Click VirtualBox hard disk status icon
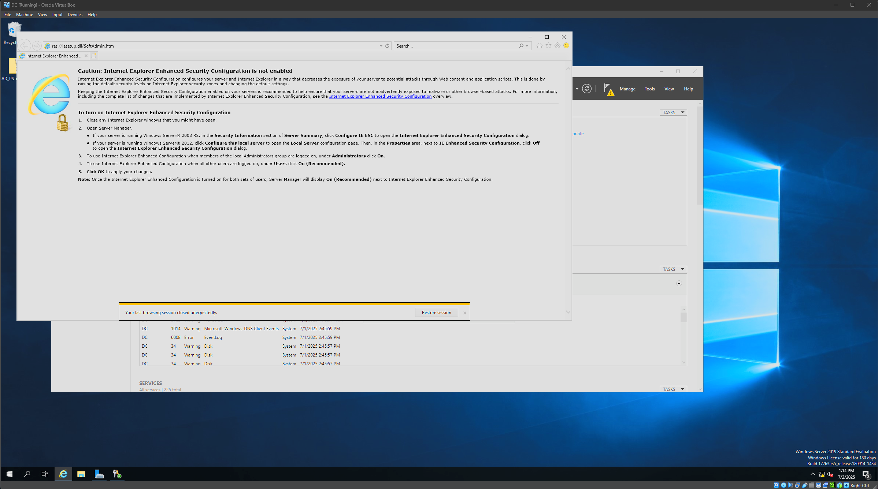 tap(777, 485)
